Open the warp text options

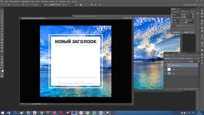(76, 5)
